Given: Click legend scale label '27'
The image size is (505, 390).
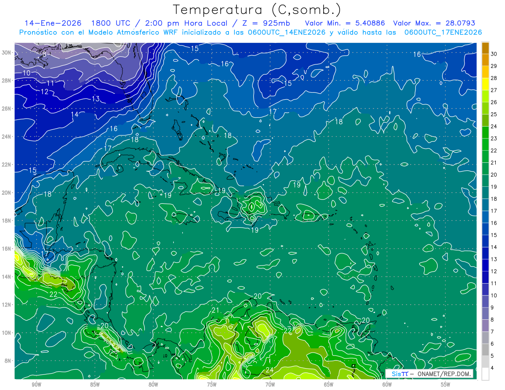Looking at the screenshot, I should 494,90.
